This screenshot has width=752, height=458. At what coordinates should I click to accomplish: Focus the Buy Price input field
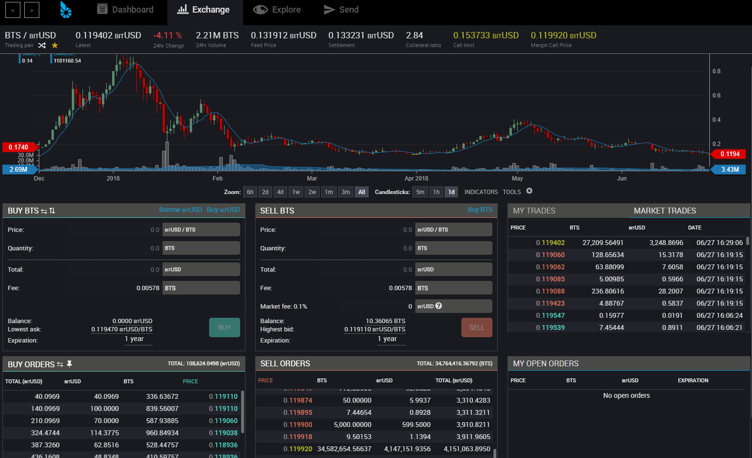(x=113, y=229)
